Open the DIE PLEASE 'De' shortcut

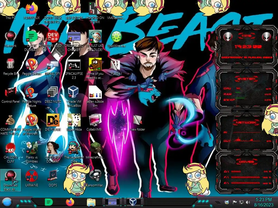click(53, 123)
